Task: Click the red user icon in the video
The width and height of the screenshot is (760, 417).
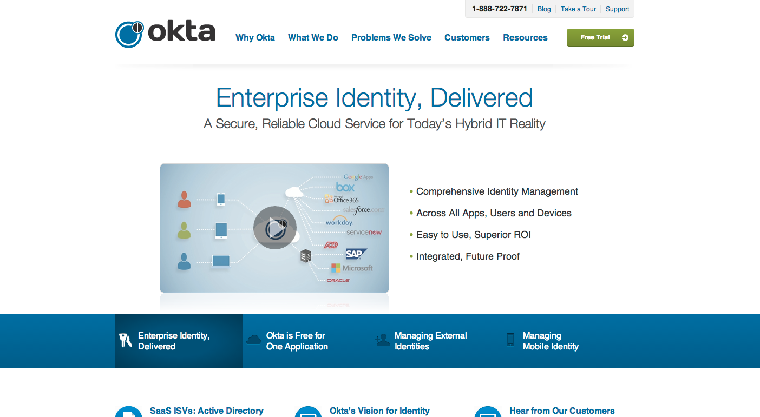Action: (185, 200)
